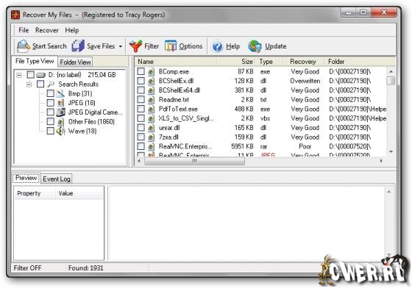
Task: Click the Start Search magnifier icon
Action: click(24, 46)
